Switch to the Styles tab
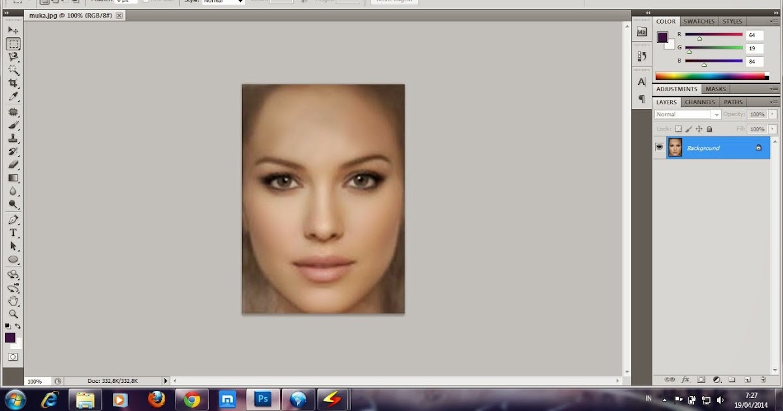783x411 pixels. click(x=732, y=22)
